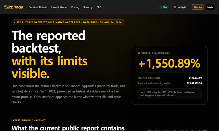Click the BTC futures backtest data badge
Image resolution: width=219 pixels, height=131 pixels.
coord(68,22)
